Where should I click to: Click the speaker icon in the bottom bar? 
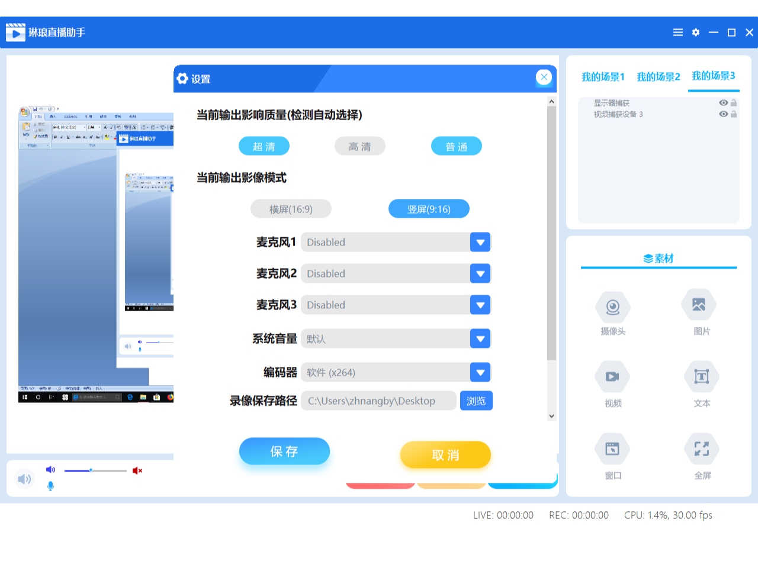pos(25,479)
